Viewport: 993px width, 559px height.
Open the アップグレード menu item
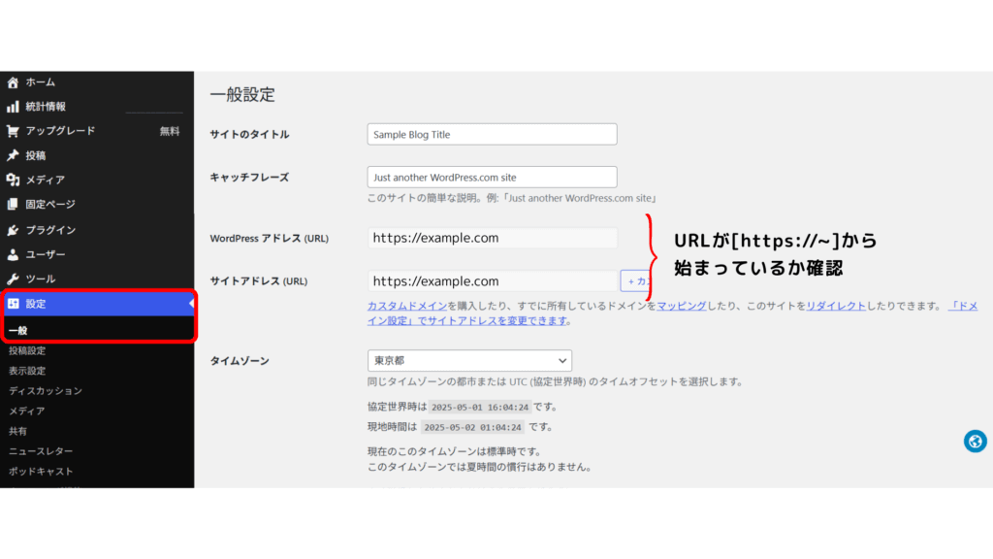(x=60, y=131)
